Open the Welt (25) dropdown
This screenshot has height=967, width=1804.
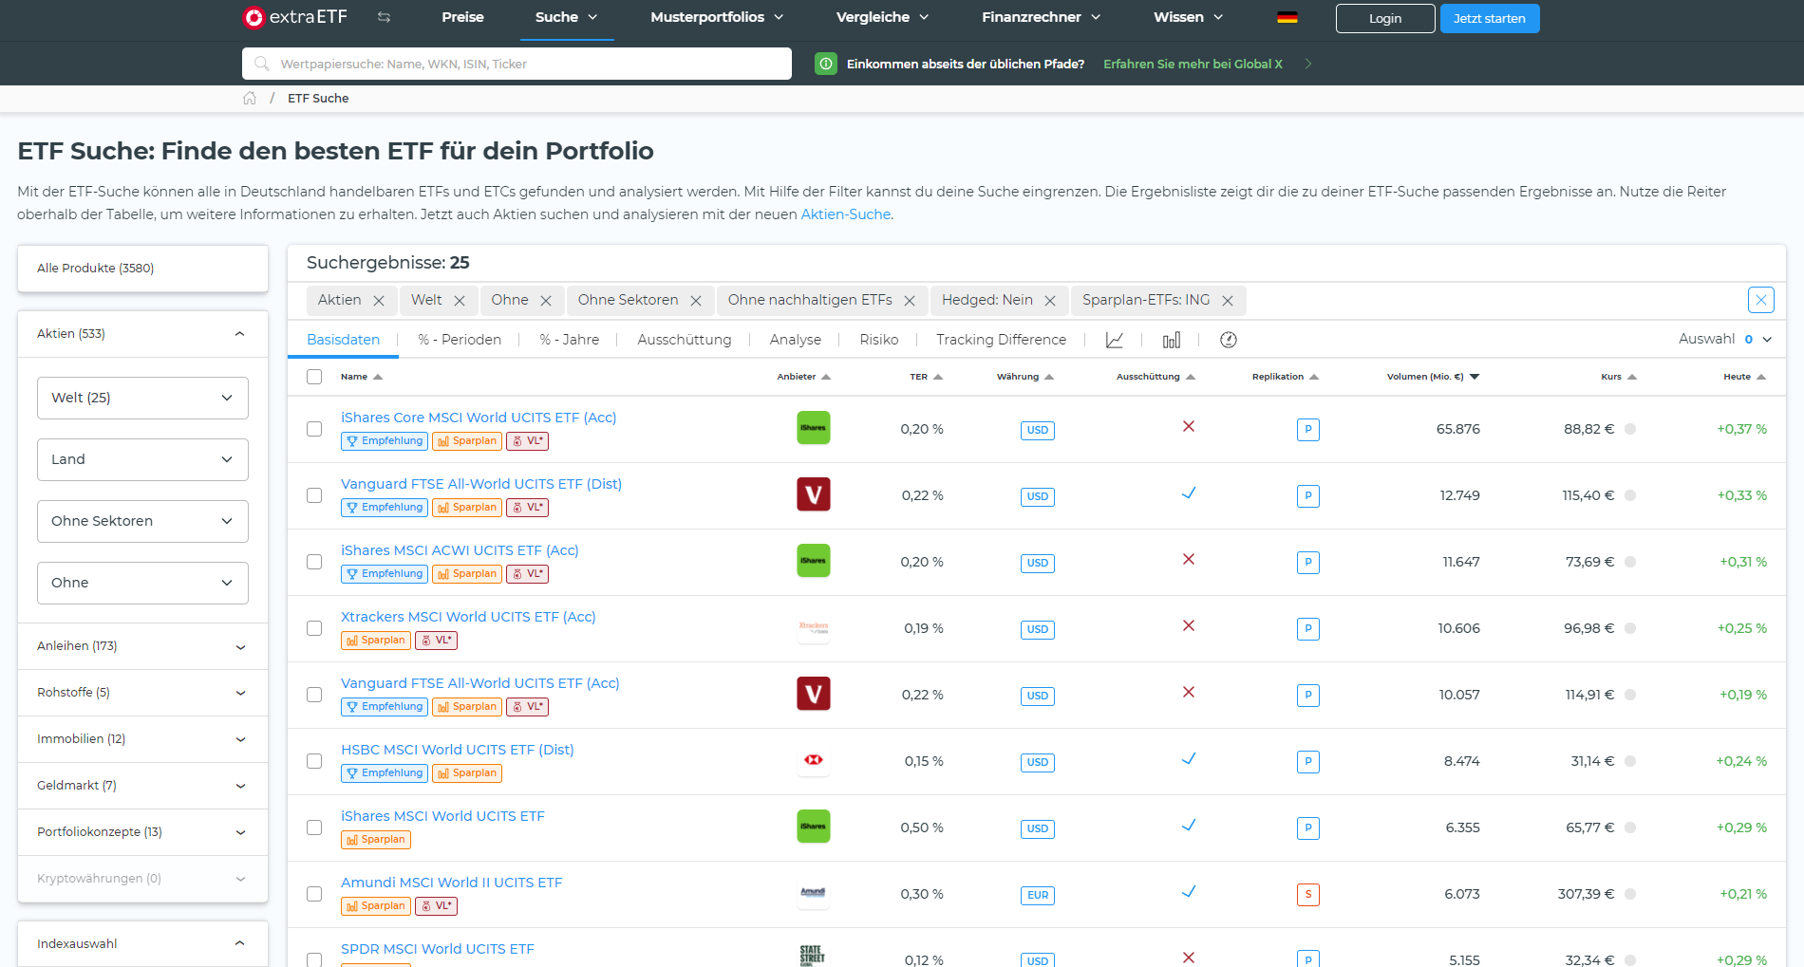[142, 398]
